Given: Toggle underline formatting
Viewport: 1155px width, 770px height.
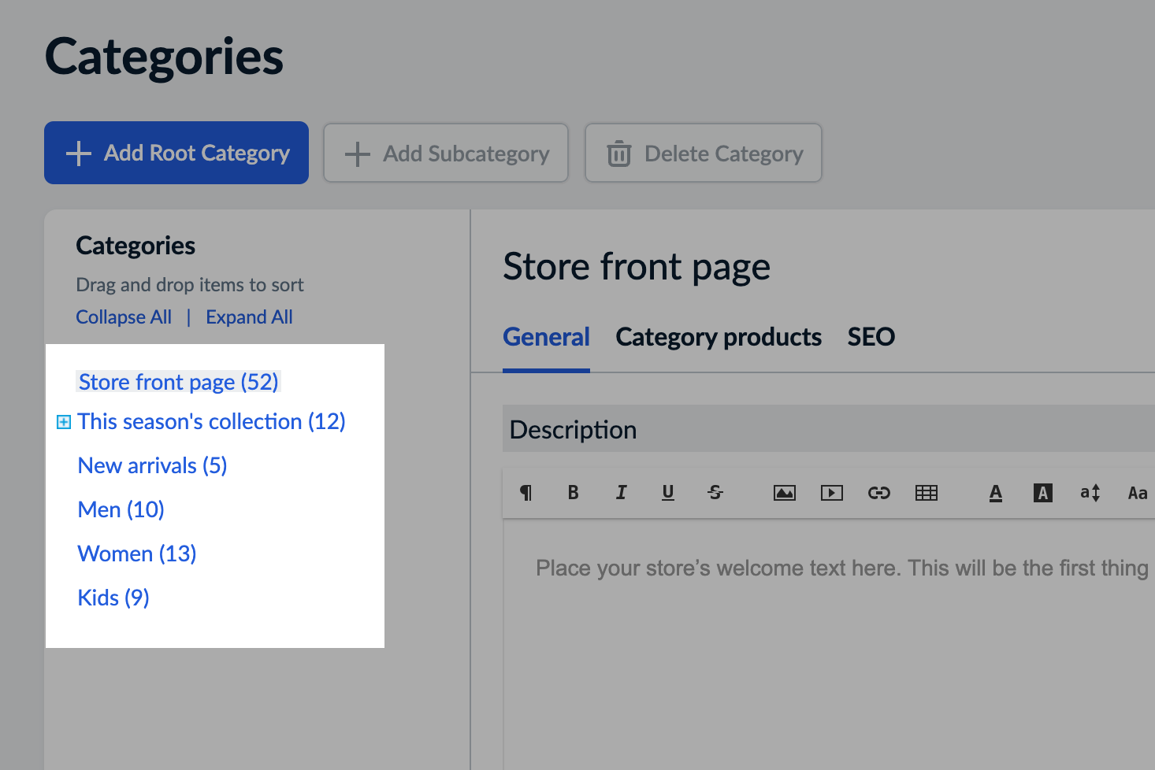Looking at the screenshot, I should point(667,492).
